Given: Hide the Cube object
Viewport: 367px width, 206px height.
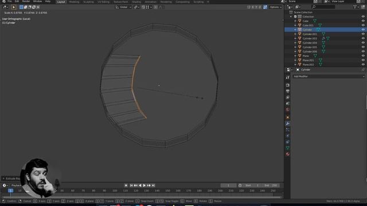Looking at the screenshot, I should point(363,21).
